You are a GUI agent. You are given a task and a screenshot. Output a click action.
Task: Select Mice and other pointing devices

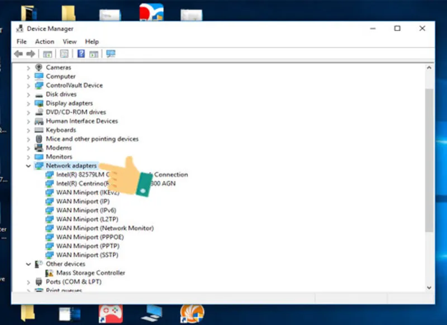[92, 139]
